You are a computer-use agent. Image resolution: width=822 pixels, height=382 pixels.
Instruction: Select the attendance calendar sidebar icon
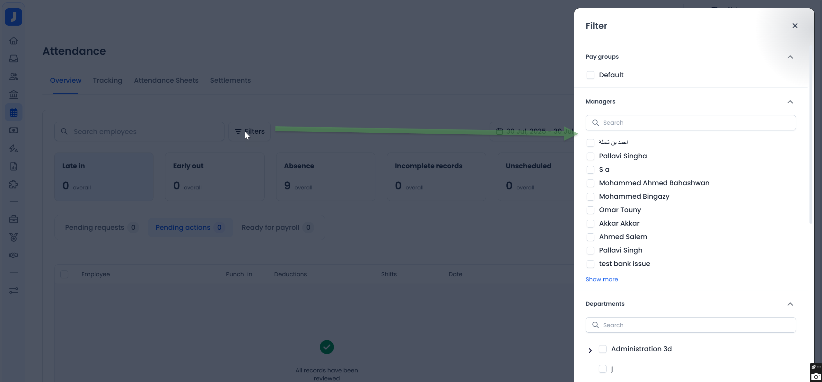click(x=13, y=112)
